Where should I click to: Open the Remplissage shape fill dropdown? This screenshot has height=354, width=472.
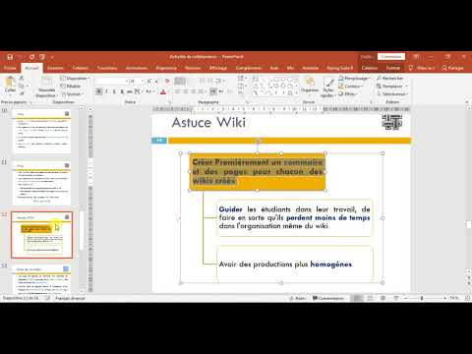pos(354,79)
